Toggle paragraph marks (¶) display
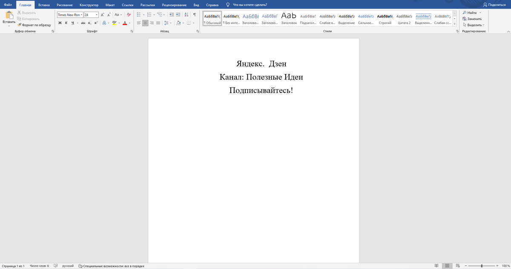Image resolution: width=511 pixels, height=269 pixels. (195, 14)
